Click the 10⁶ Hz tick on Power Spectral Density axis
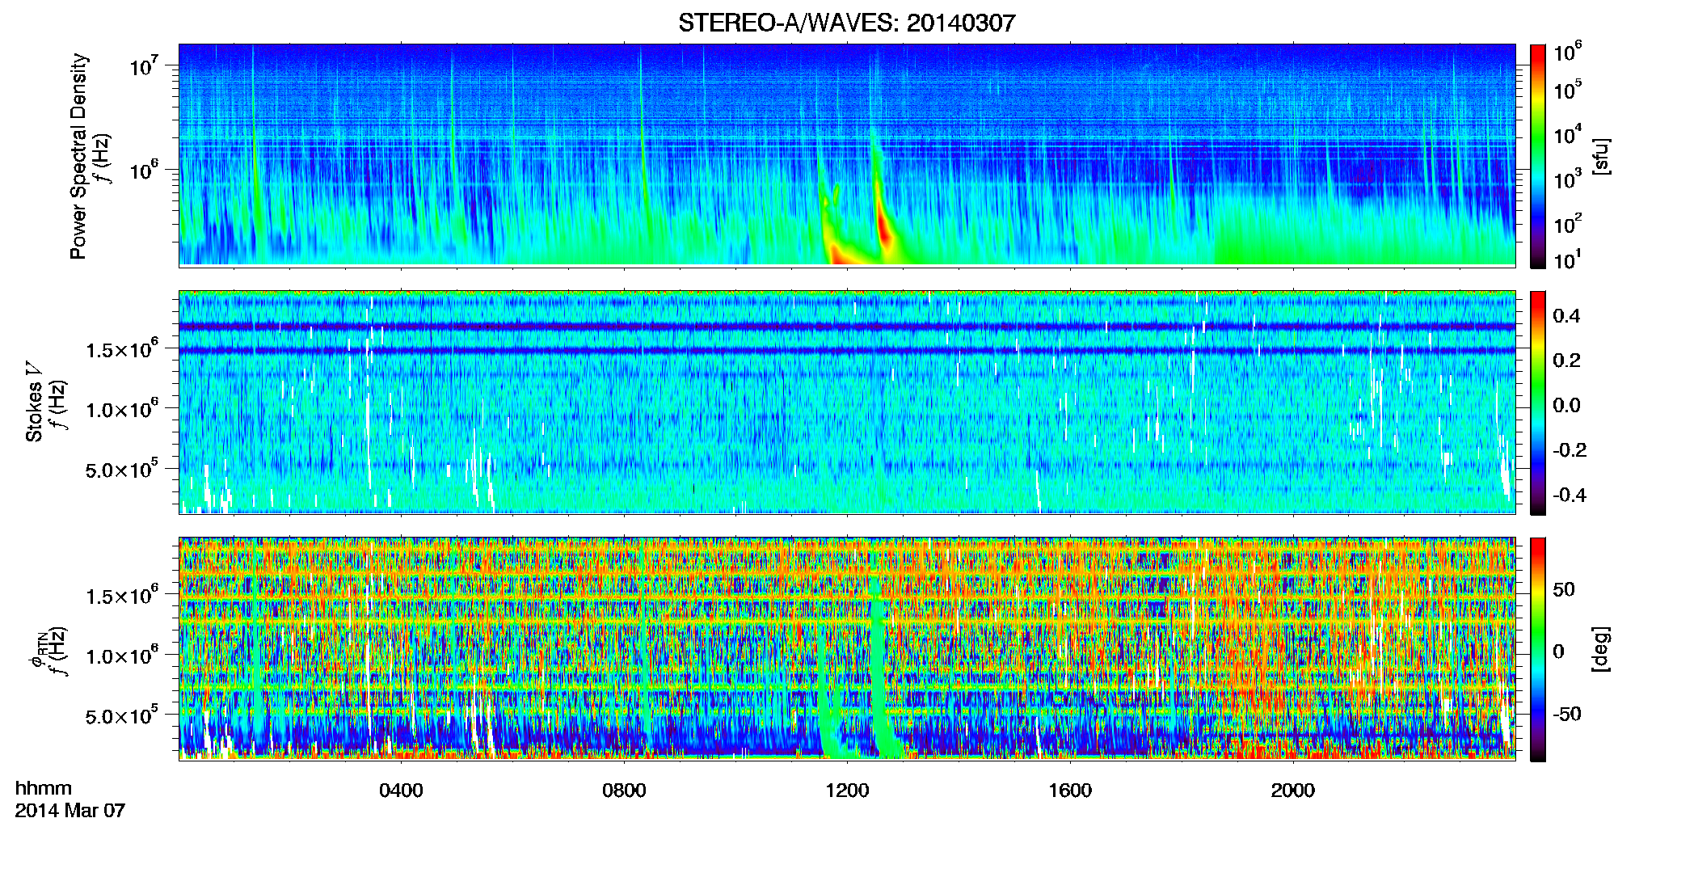The width and height of the screenshot is (1694, 873). click(x=143, y=170)
